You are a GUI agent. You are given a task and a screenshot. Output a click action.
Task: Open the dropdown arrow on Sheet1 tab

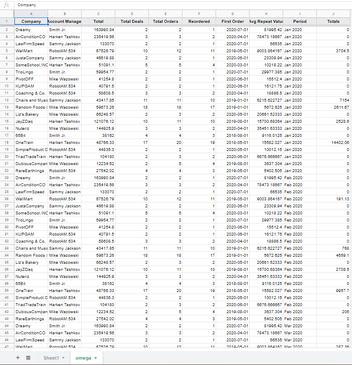[x=63, y=358]
